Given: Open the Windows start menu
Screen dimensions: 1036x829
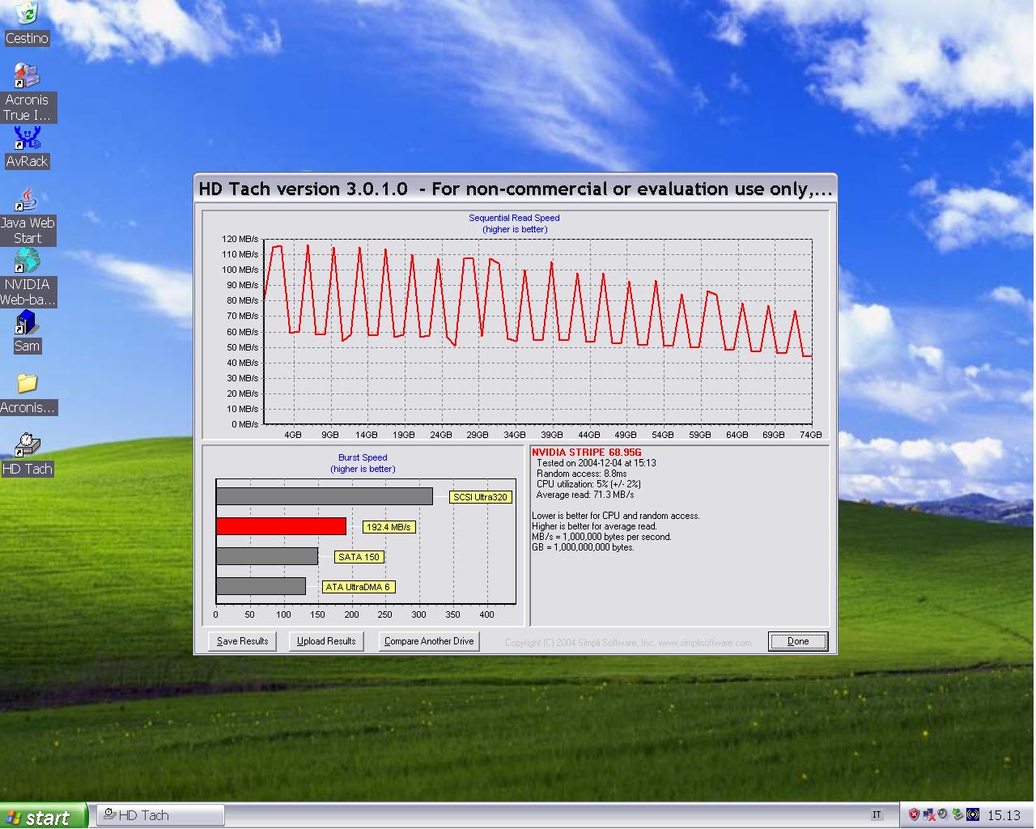Looking at the screenshot, I should [43, 816].
